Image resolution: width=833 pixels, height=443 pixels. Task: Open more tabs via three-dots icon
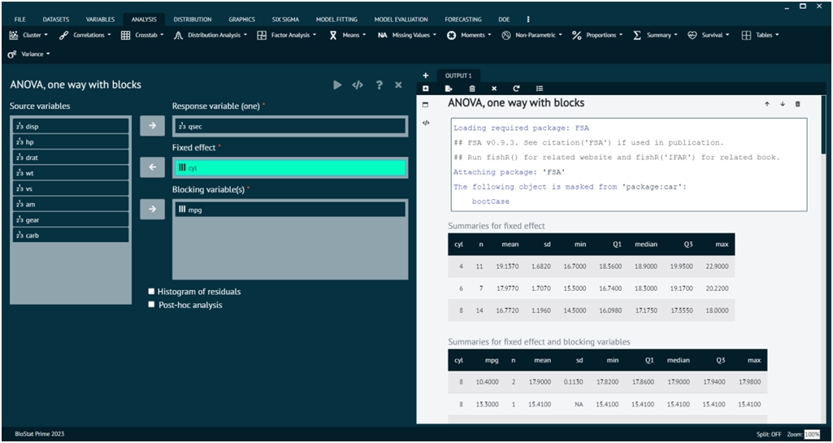pyautogui.click(x=527, y=20)
